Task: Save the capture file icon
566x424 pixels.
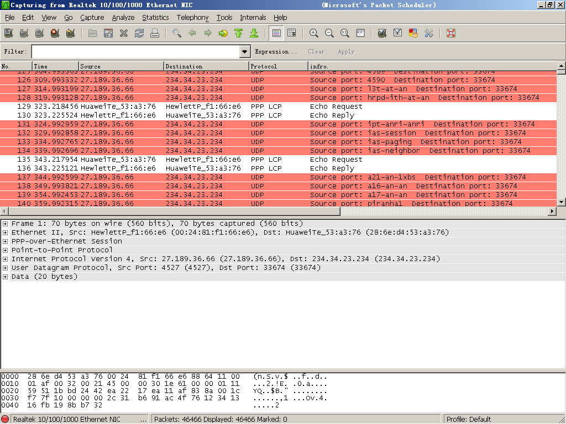Action: tap(108, 33)
